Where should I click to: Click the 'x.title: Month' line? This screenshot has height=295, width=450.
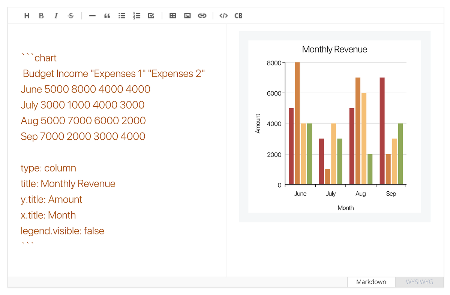click(48, 215)
